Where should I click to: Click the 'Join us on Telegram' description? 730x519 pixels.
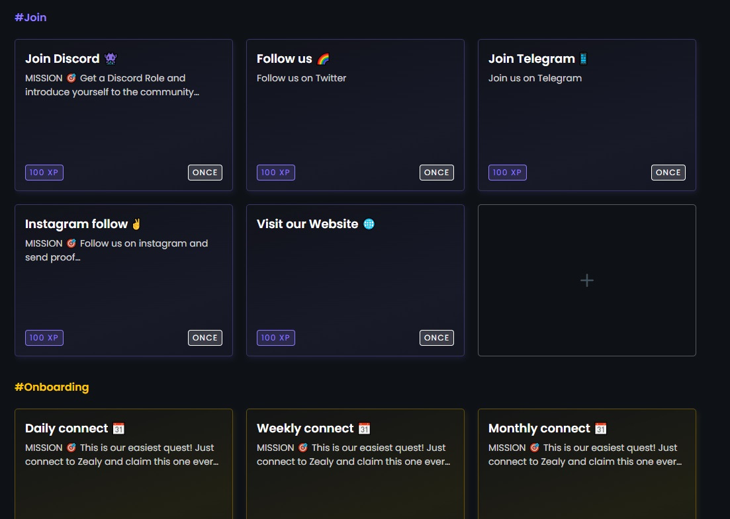coord(535,78)
